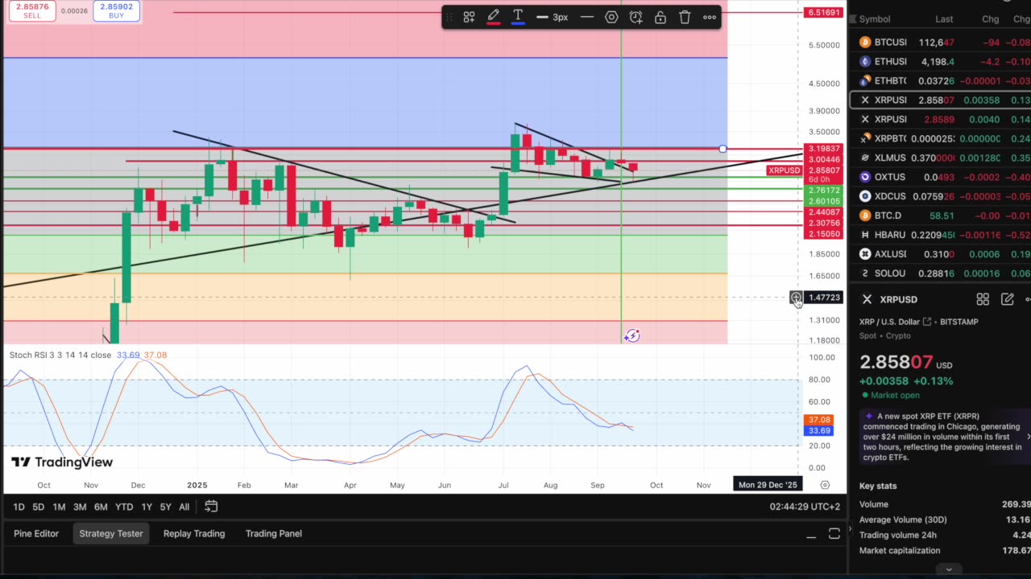Expand key stats with the down chevron

click(x=949, y=569)
